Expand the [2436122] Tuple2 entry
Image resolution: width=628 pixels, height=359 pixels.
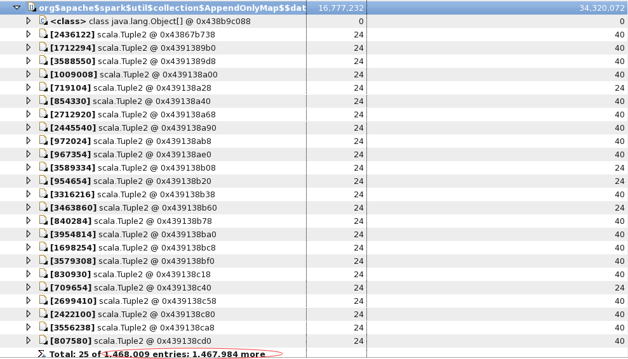point(28,34)
